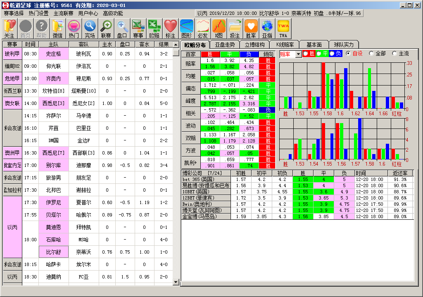Select the 贝塔尔 team cell
Image resolution: width=423 pixels, height=297 pixels.
click(54, 215)
